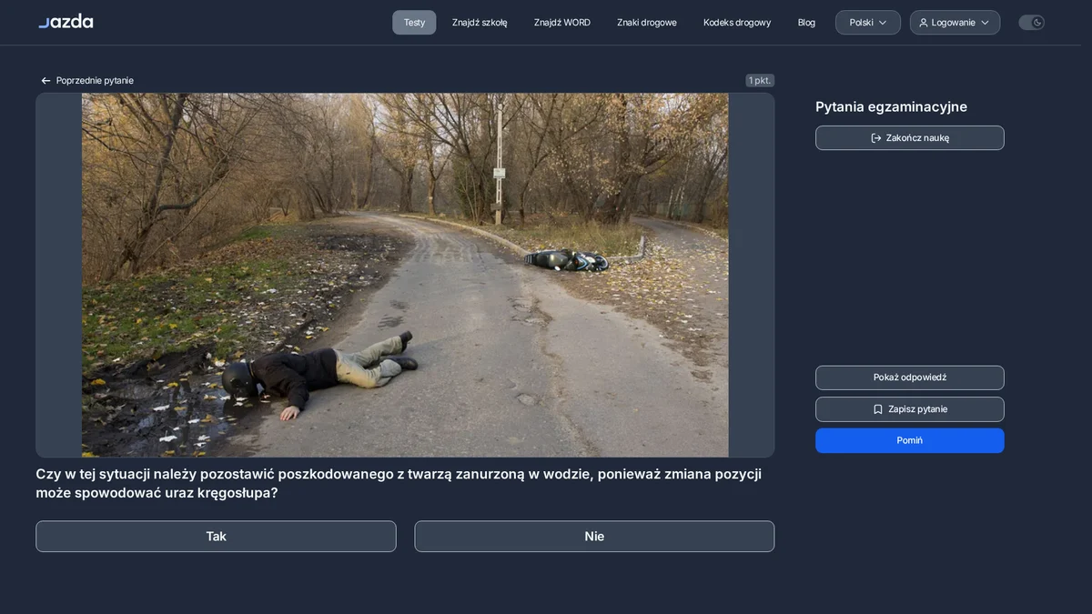Answer Nie to the question
The image size is (1092, 614).
point(594,537)
